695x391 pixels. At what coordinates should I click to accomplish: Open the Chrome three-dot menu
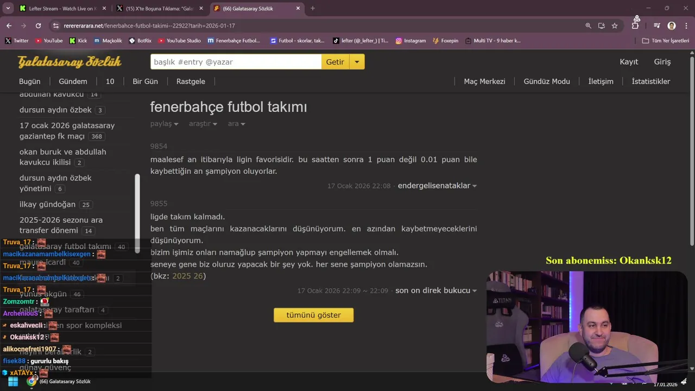[686, 26]
